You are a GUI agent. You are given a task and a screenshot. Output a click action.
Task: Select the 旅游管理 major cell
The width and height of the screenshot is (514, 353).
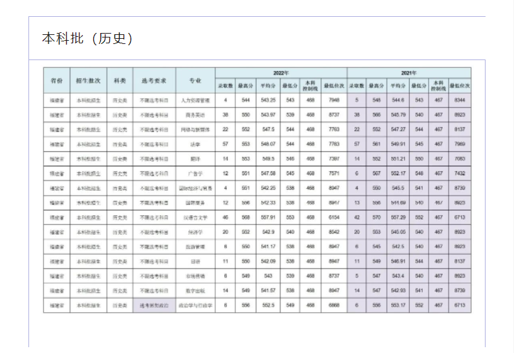pos(195,246)
